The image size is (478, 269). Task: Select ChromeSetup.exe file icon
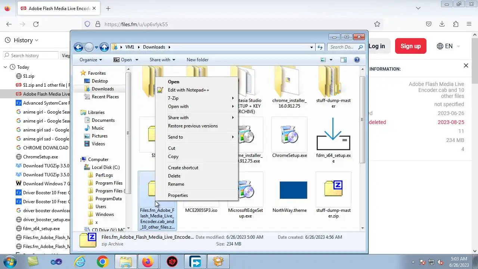289,135
